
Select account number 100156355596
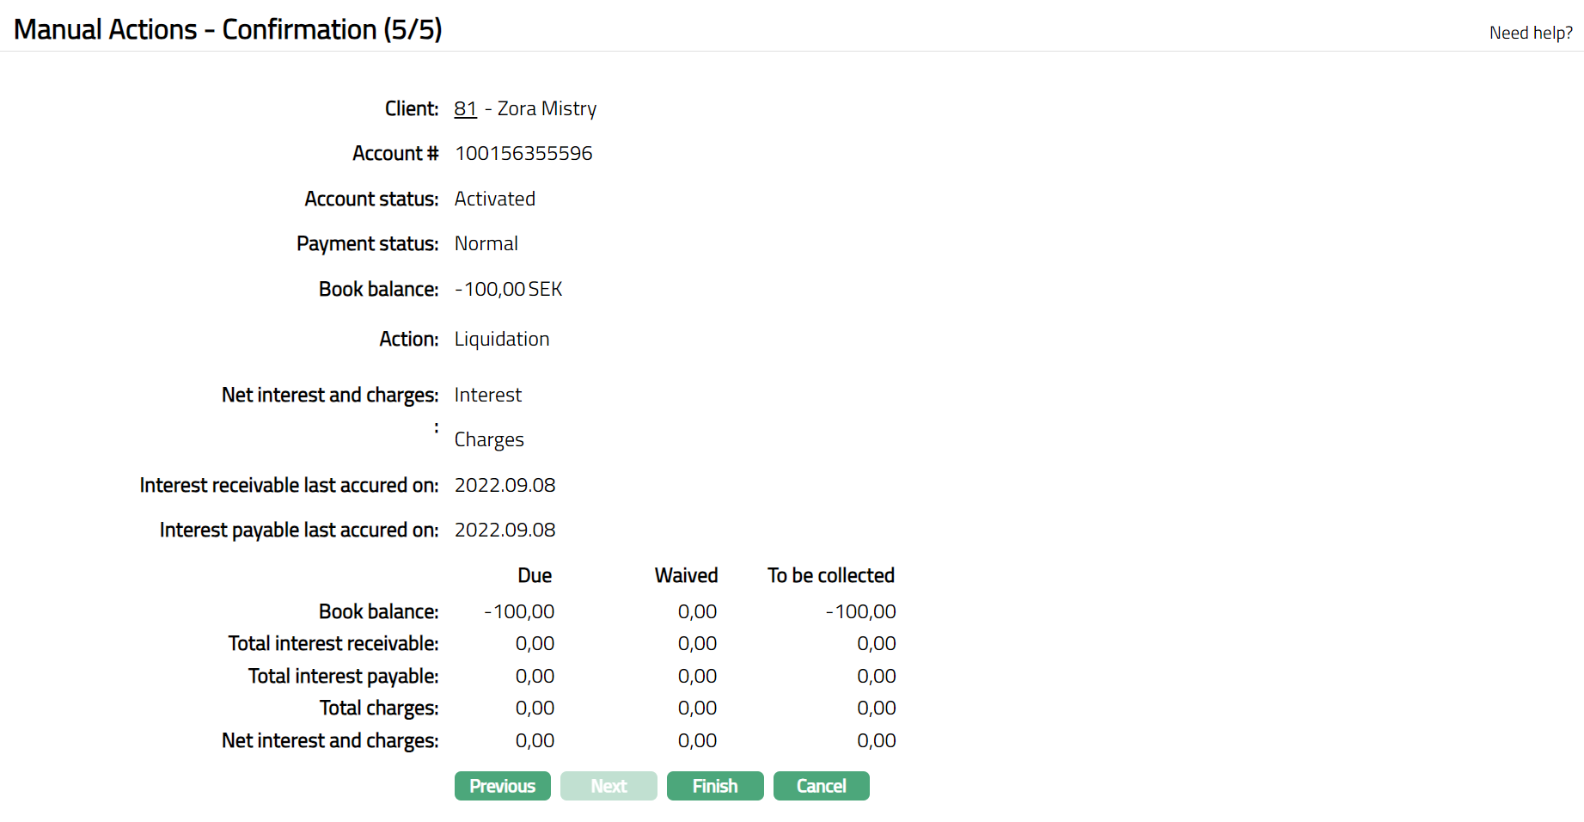(x=523, y=154)
